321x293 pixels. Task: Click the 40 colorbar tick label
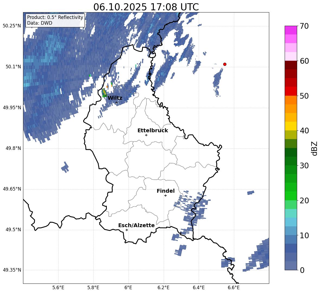coord(304,131)
